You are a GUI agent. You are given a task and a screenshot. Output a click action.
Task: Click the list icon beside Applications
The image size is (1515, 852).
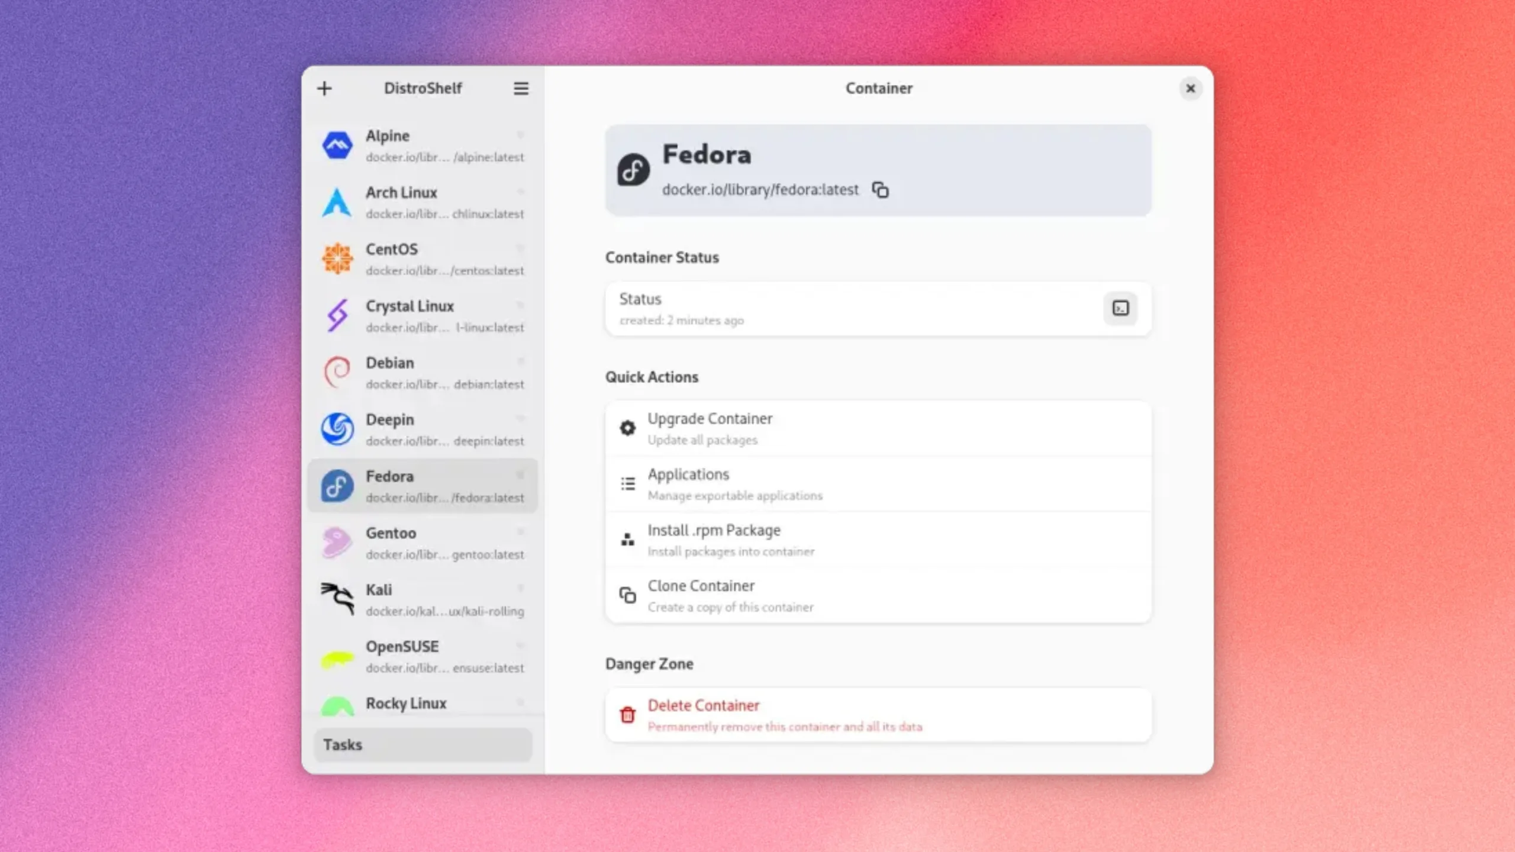[x=627, y=483]
